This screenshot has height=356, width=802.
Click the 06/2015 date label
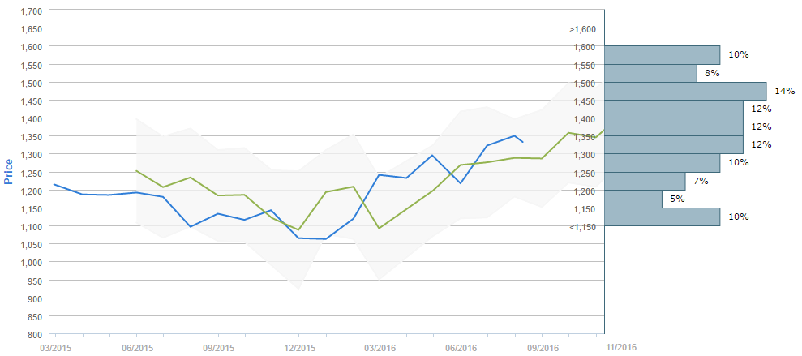pos(136,347)
